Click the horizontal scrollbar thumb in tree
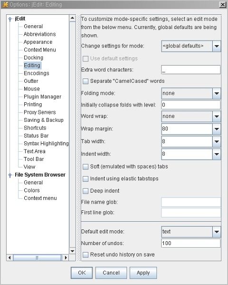 click(x=37, y=257)
